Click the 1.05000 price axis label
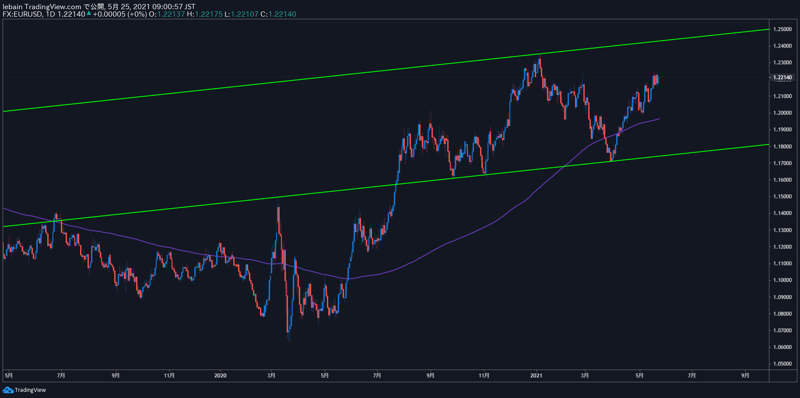Image resolution: width=800 pixels, height=398 pixels. click(782, 364)
